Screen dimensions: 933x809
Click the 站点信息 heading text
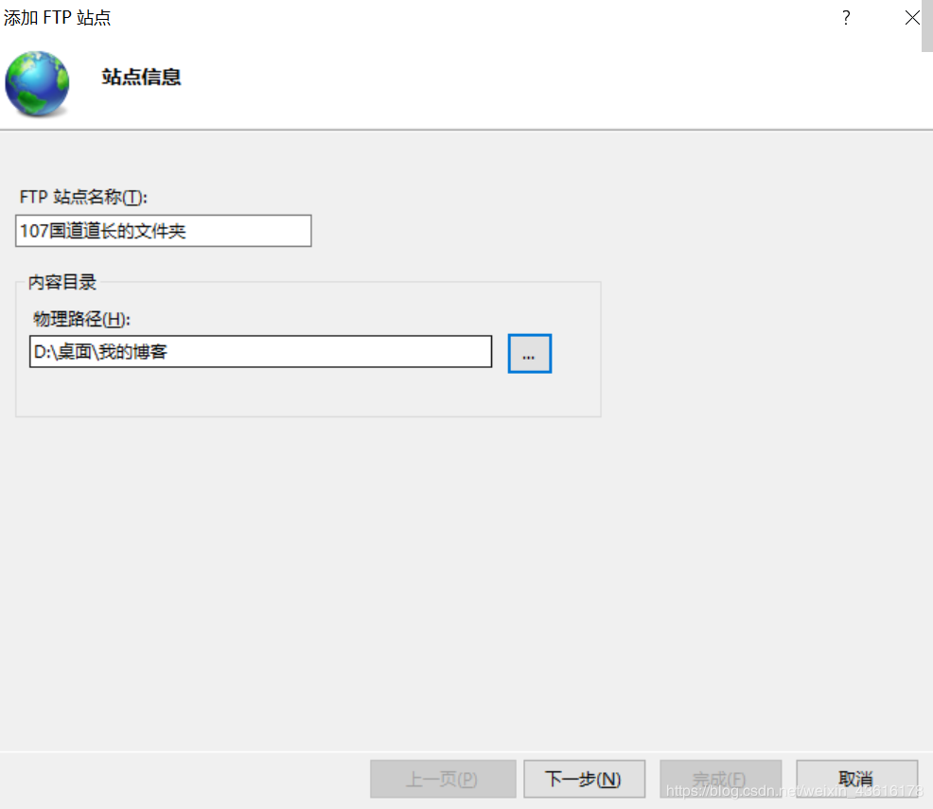point(141,77)
